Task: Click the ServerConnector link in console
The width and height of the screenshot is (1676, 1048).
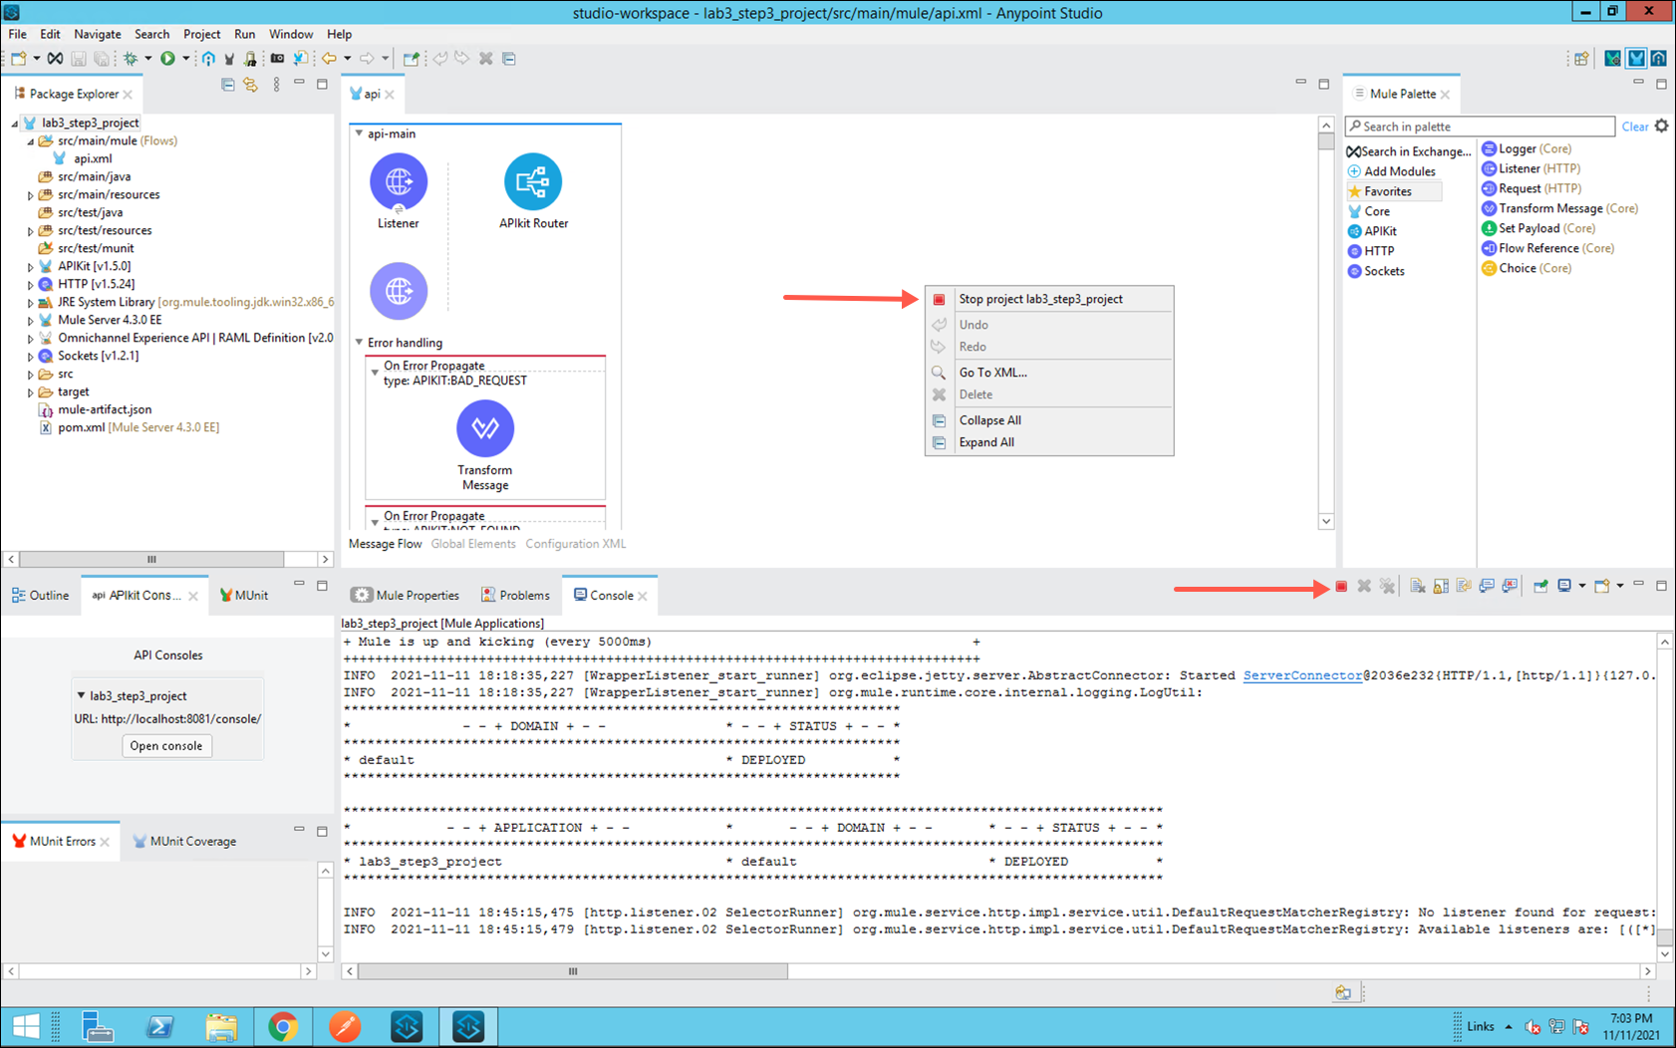Action: point(1302,675)
